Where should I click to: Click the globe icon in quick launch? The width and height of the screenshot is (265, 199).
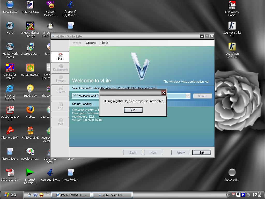pyautogui.click(x=35, y=195)
